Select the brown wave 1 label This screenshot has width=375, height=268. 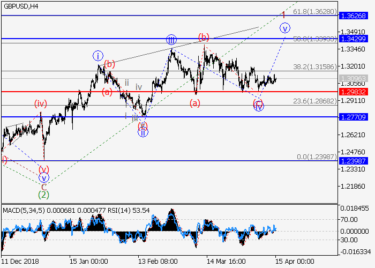(283, 15)
